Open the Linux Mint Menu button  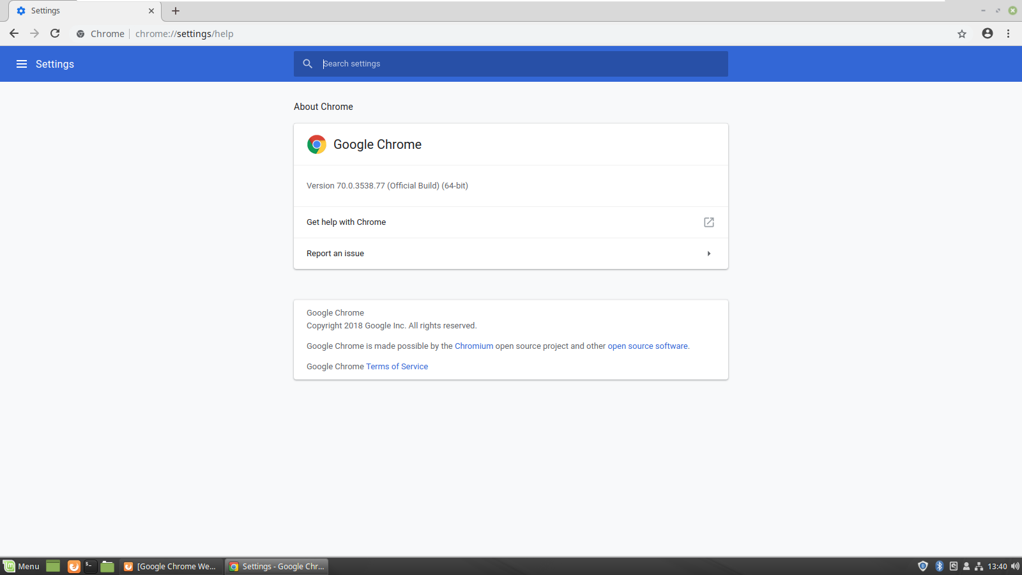22,566
